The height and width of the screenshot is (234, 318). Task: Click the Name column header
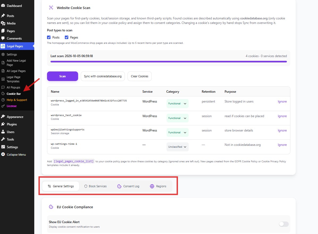coord(55,92)
